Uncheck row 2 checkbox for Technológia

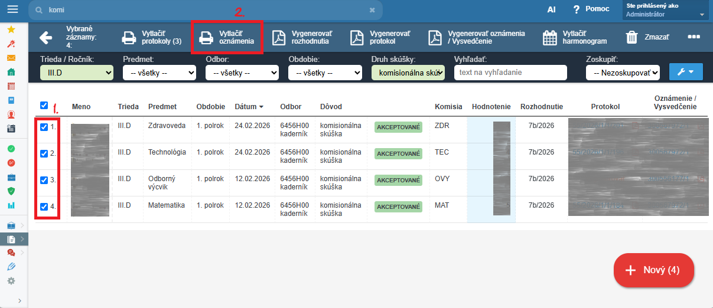coord(44,153)
